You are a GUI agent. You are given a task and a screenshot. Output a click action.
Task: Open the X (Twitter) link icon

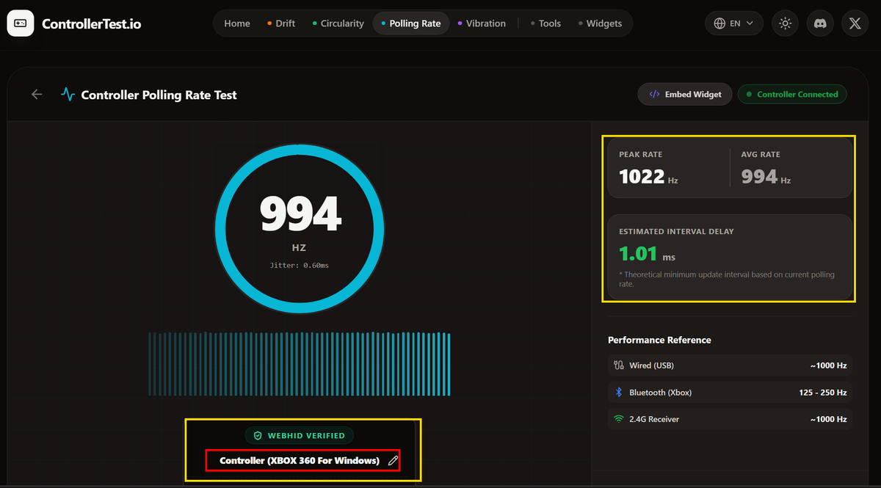855,23
